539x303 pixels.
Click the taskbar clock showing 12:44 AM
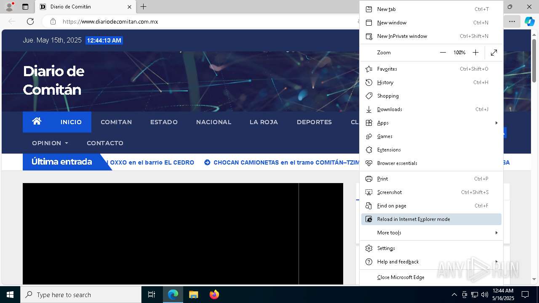(503, 295)
